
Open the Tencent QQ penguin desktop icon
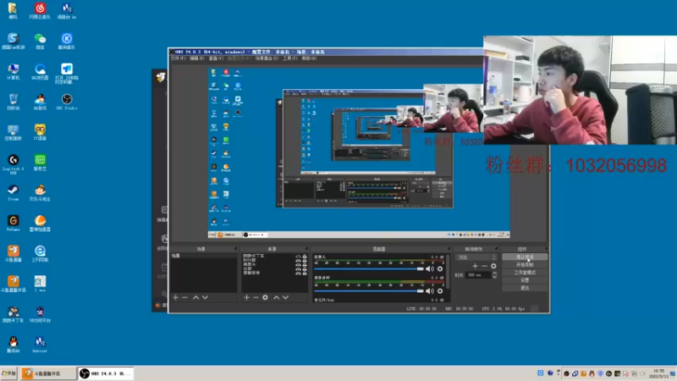[x=14, y=345]
